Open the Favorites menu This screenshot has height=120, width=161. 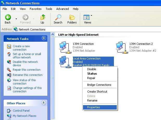click(36, 9)
